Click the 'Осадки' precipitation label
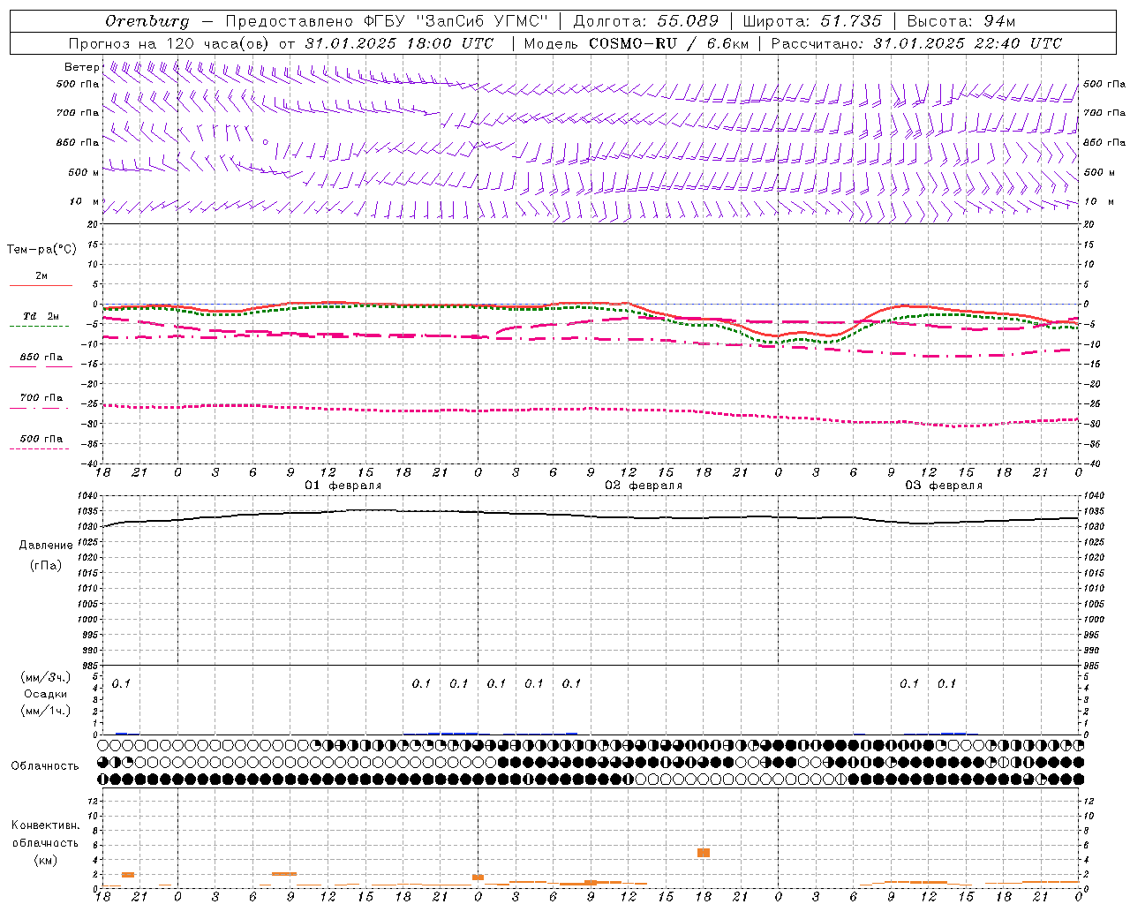1130x904 pixels. coord(46,694)
